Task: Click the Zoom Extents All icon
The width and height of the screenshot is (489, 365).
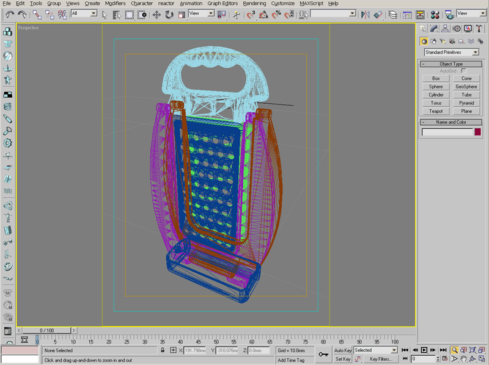Action: pyautogui.click(x=482, y=350)
